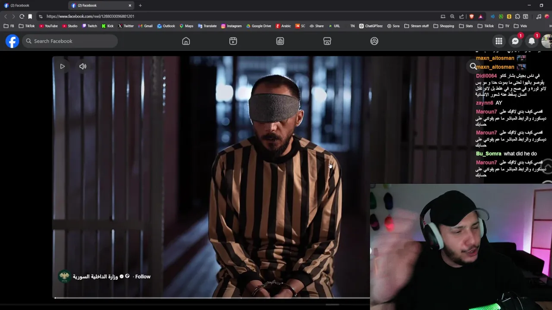Expand the Vids bookmarks folder

click(x=521, y=26)
